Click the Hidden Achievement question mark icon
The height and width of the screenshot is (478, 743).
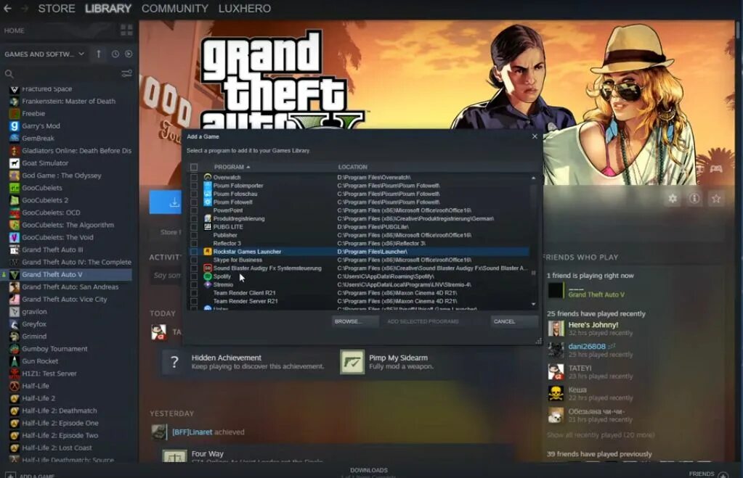coord(174,362)
